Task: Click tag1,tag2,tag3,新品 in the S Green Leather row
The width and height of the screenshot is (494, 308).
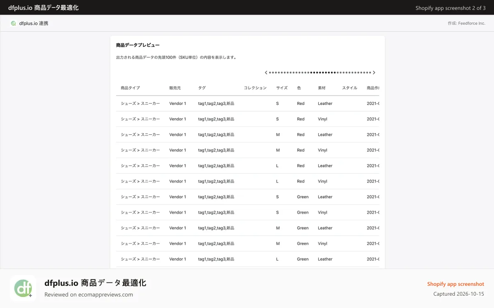Action: coord(216,197)
